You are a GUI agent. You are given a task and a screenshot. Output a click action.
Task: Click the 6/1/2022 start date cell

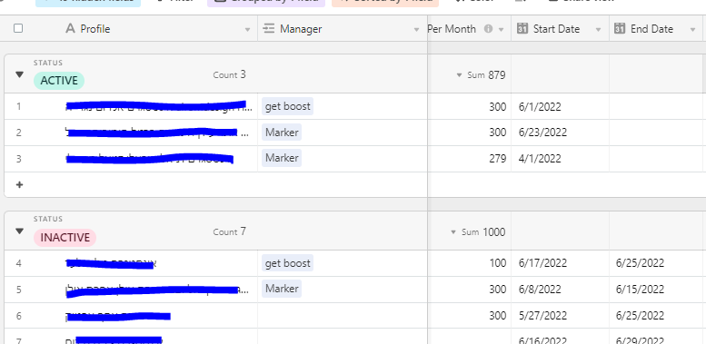560,106
